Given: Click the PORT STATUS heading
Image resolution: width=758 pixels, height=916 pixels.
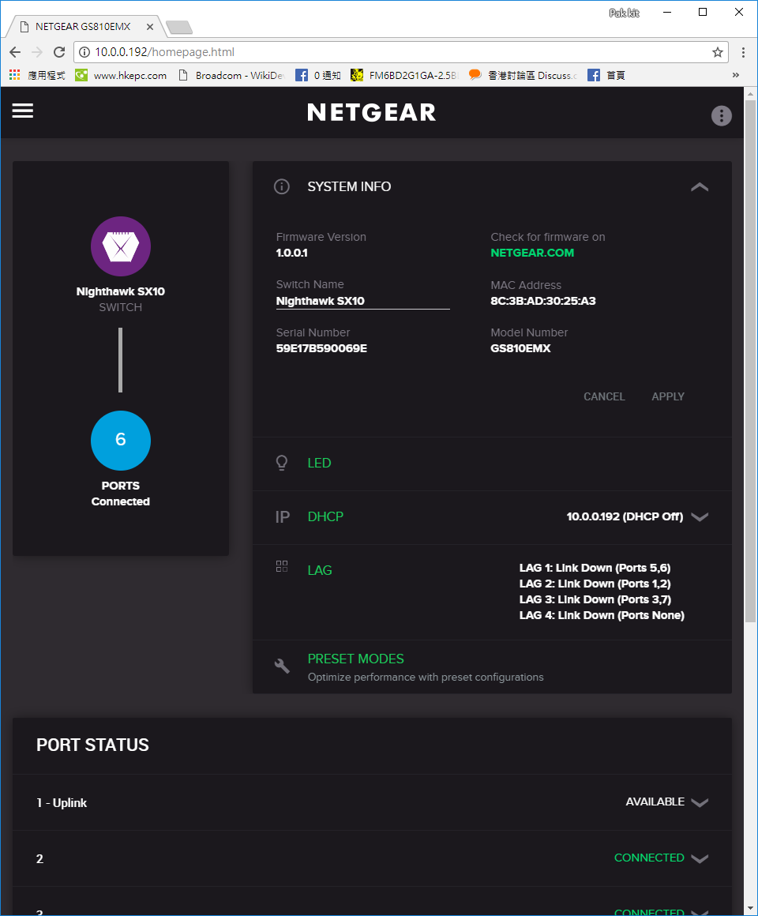Looking at the screenshot, I should [92, 745].
